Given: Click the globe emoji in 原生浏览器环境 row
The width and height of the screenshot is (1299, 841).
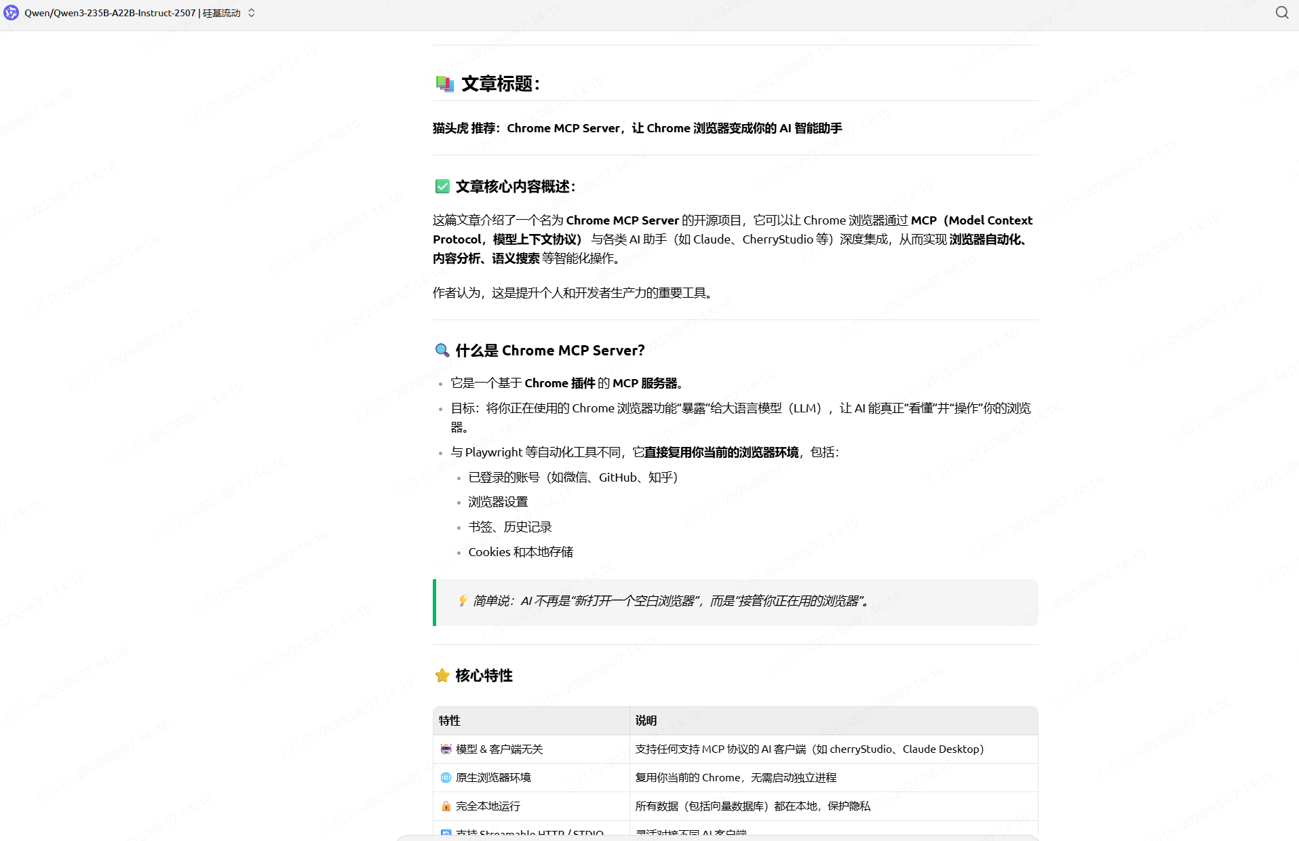Looking at the screenshot, I should pyautogui.click(x=446, y=777).
